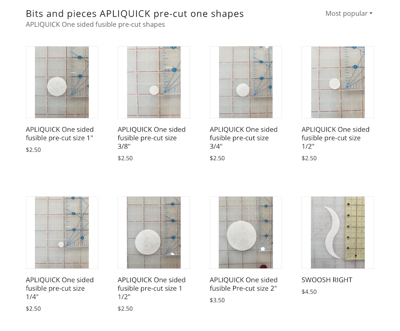Image resolution: width=400 pixels, height=331 pixels.
Task: Go to the pre-cut size 3/4" listing
Action: (x=243, y=138)
